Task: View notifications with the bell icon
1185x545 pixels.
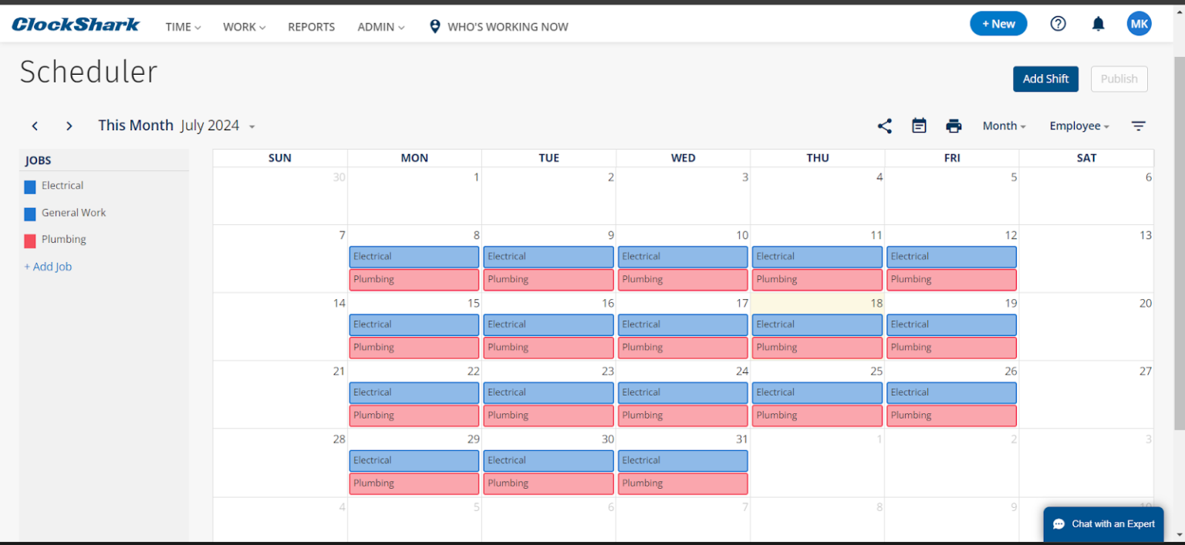Action: [x=1098, y=23]
